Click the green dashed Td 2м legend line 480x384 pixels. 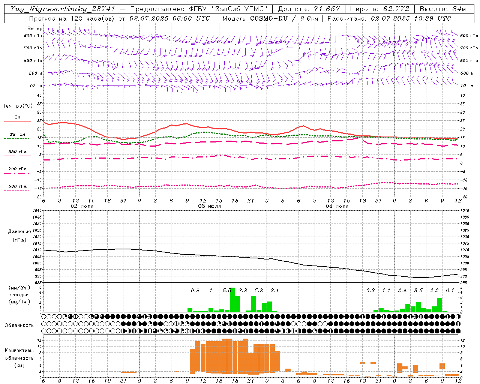click(x=16, y=138)
